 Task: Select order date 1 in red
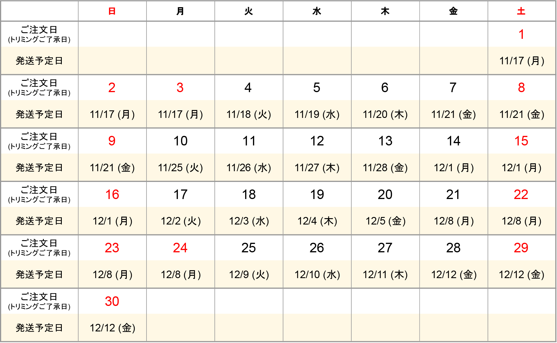[x=521, y=34]
